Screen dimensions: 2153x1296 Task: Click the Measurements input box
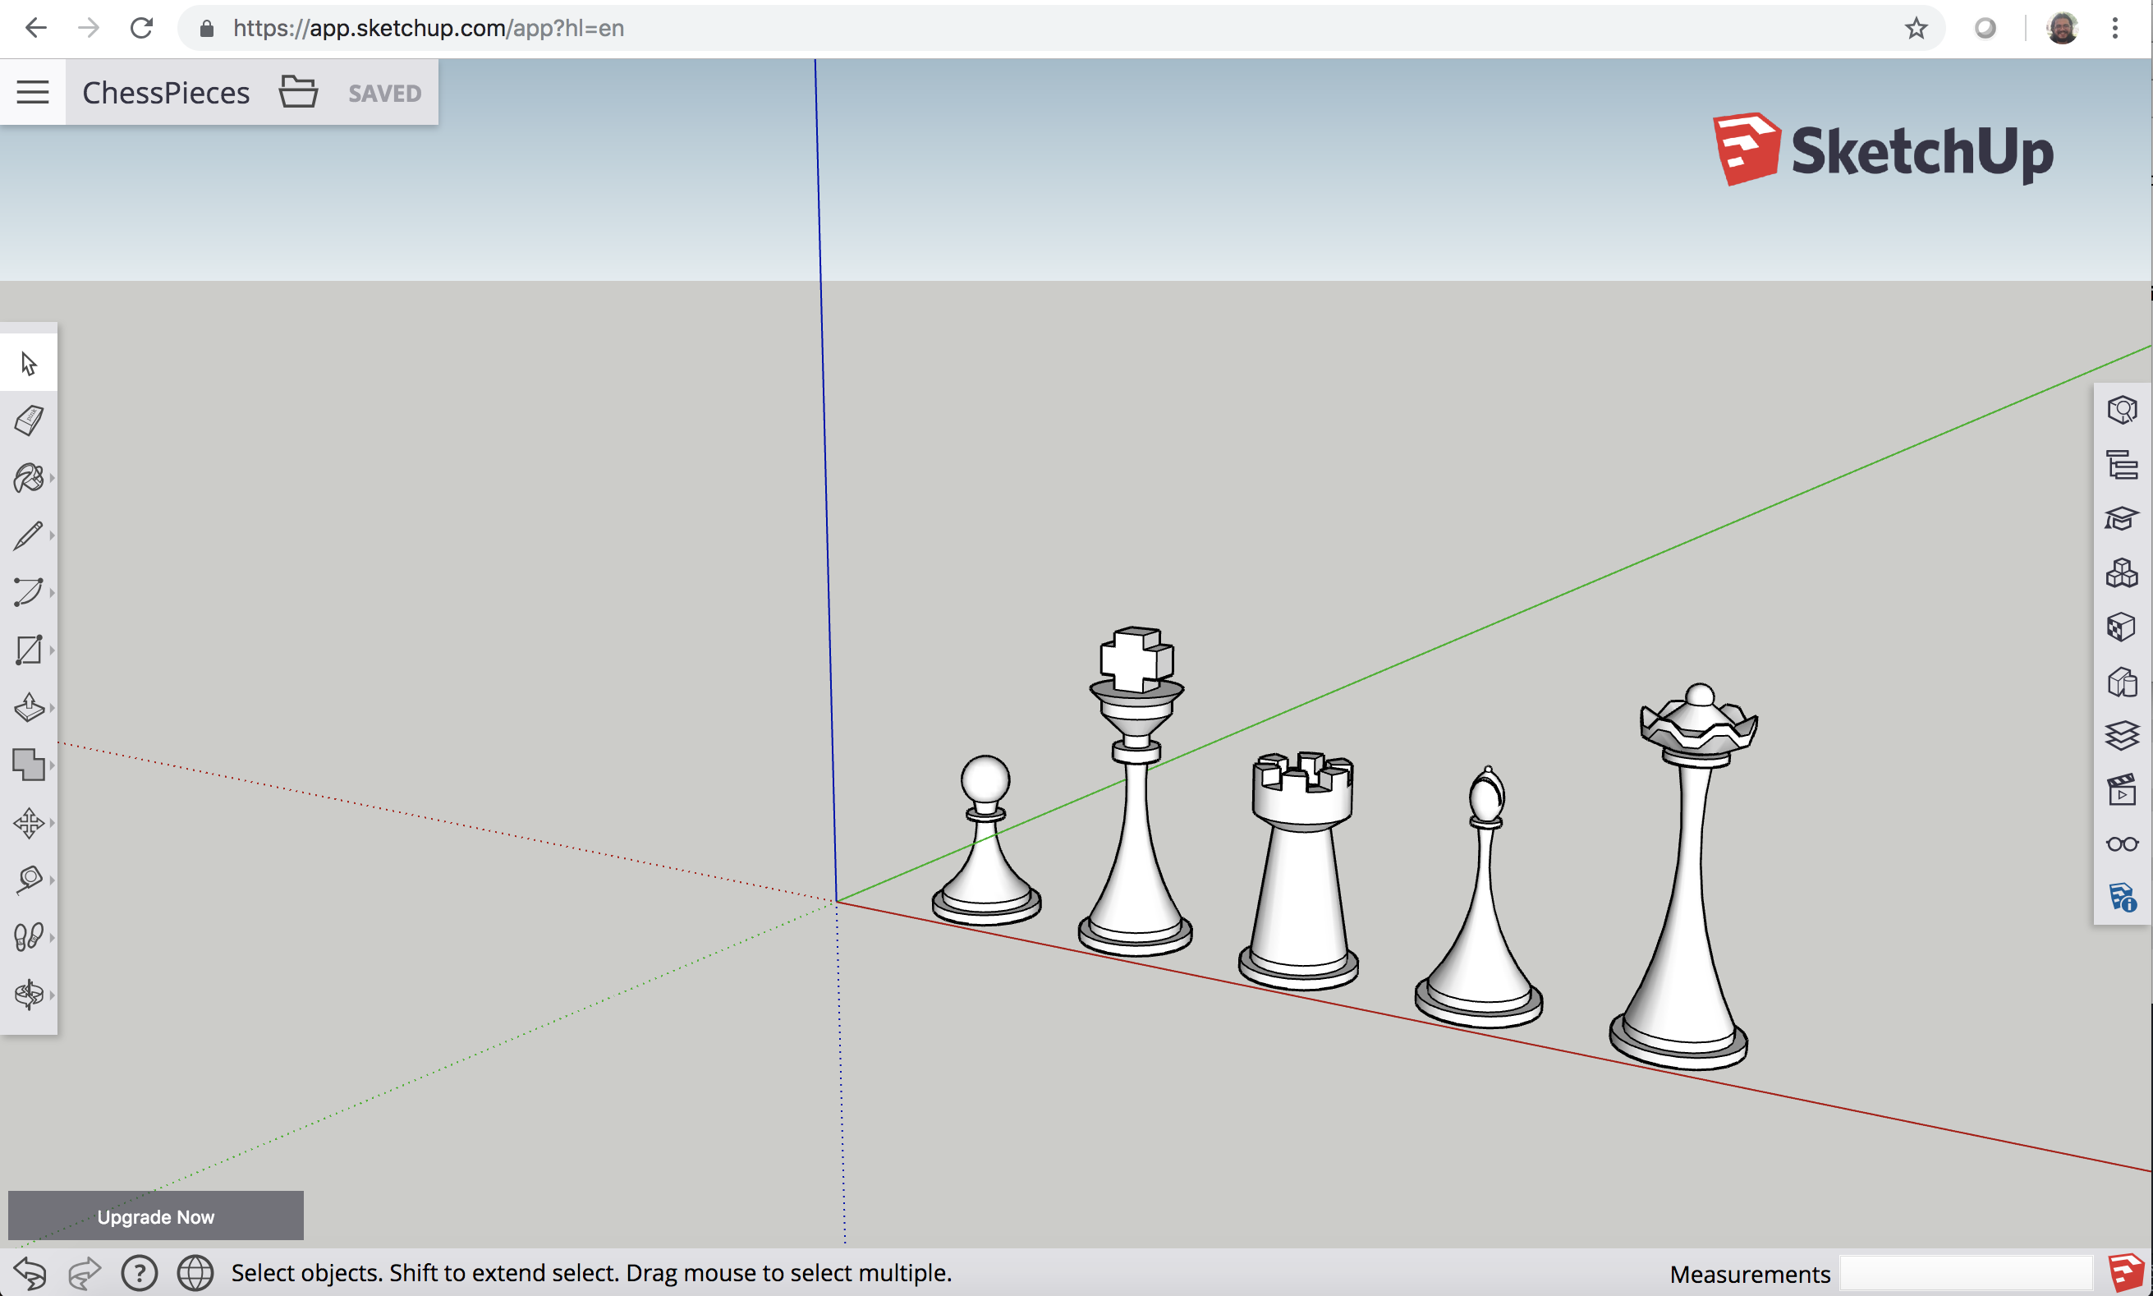[1964, 1274]
